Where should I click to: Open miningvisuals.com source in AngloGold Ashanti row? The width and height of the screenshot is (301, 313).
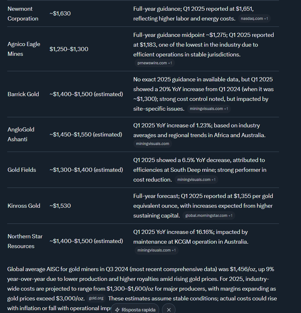click(x=153, y=144)
